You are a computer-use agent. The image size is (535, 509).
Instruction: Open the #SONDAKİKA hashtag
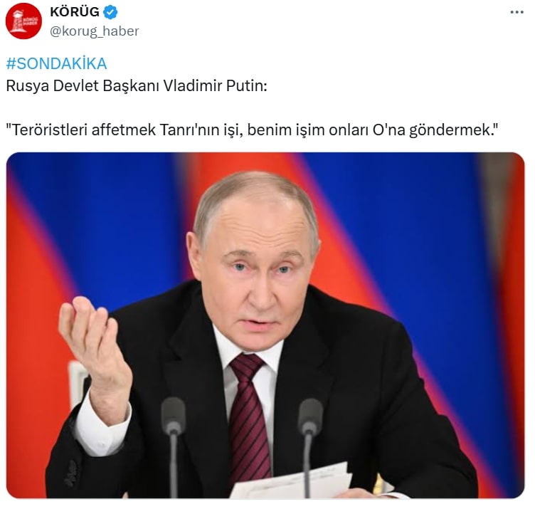[57, 64]
